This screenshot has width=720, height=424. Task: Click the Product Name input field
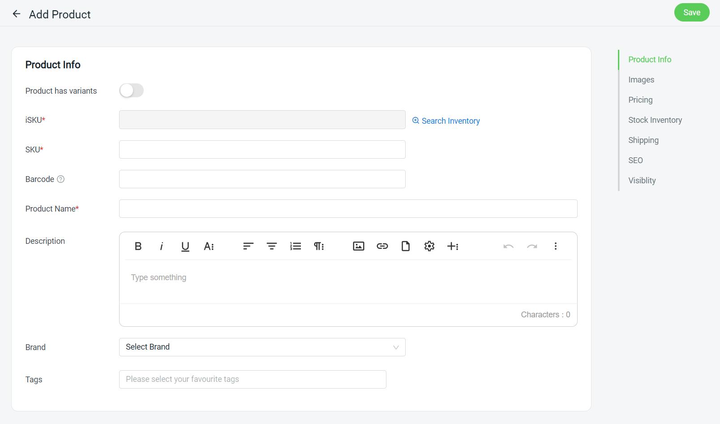click(348, 208)
